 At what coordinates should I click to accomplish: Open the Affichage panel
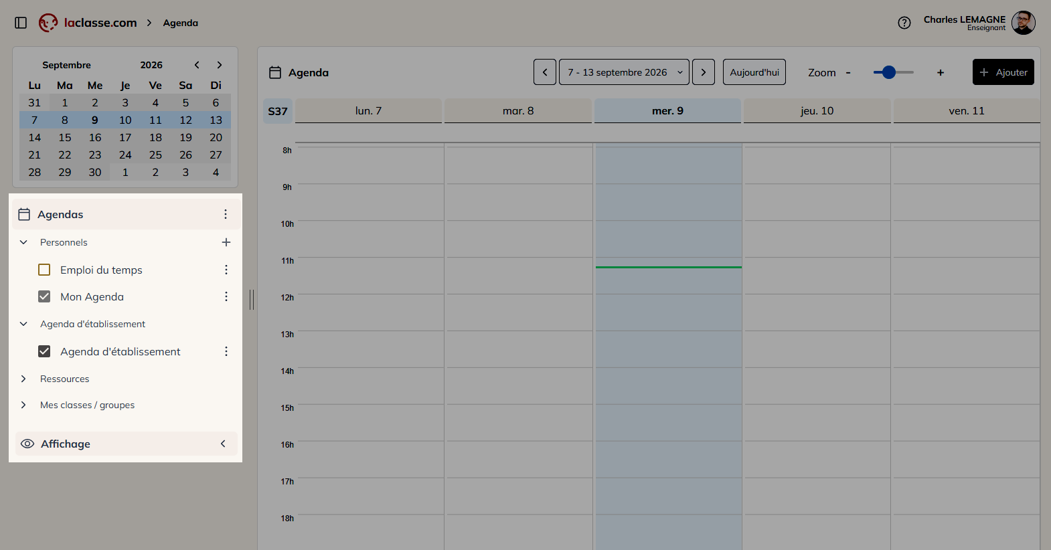(126, 444)
